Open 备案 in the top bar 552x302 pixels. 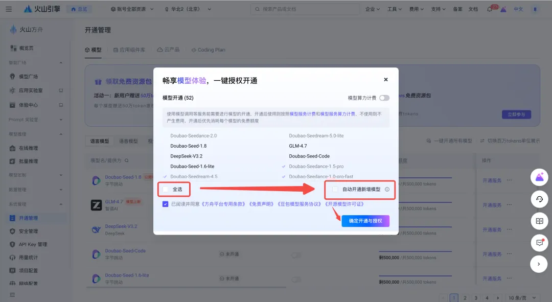pyautogui.click(x=457, y=9)
